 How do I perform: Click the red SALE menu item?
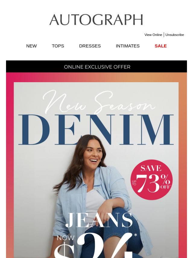161,46
